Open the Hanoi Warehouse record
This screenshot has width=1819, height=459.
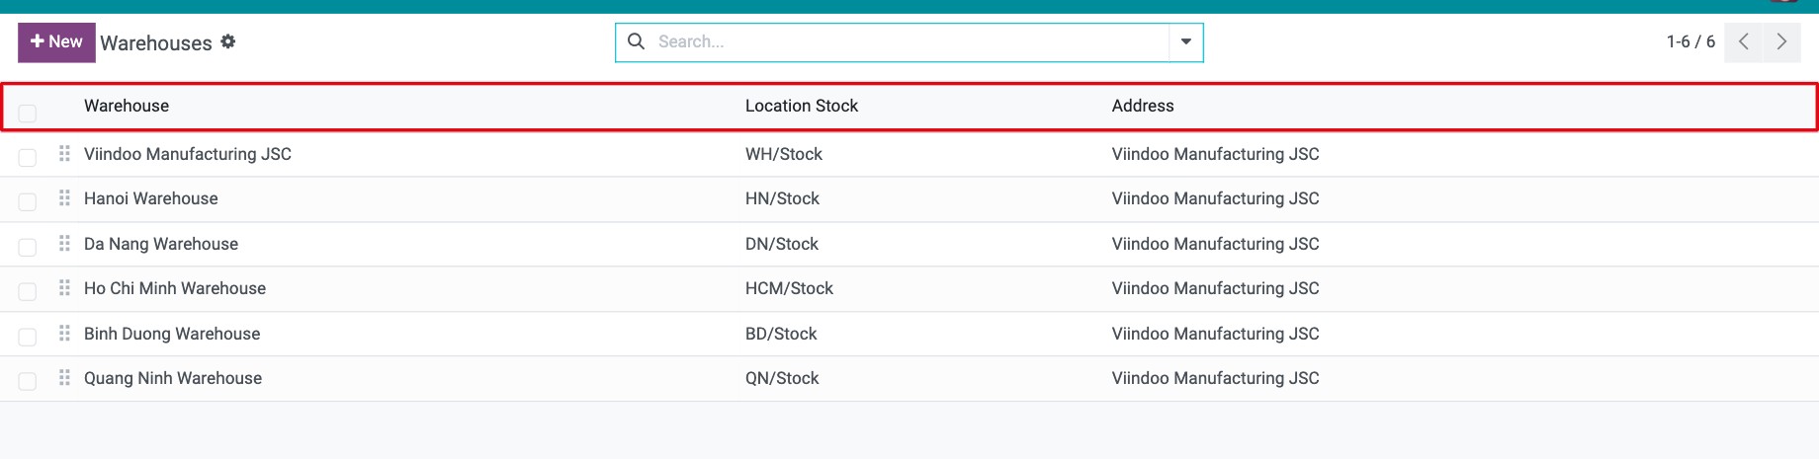[151, 198]
